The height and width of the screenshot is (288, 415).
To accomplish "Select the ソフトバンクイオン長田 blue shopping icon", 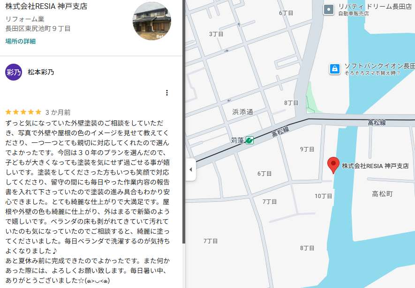I will pyautogui.click(x=334, y=69).
